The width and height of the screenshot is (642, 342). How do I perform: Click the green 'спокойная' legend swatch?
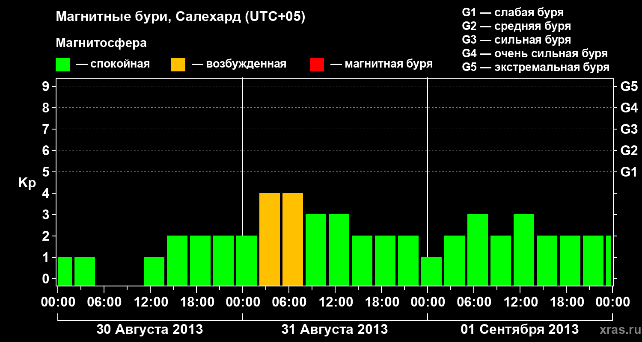click(x=63, y=65)
